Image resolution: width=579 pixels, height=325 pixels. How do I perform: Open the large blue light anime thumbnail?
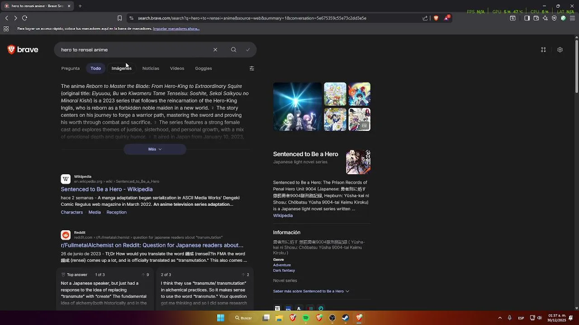tap(297, 107)
